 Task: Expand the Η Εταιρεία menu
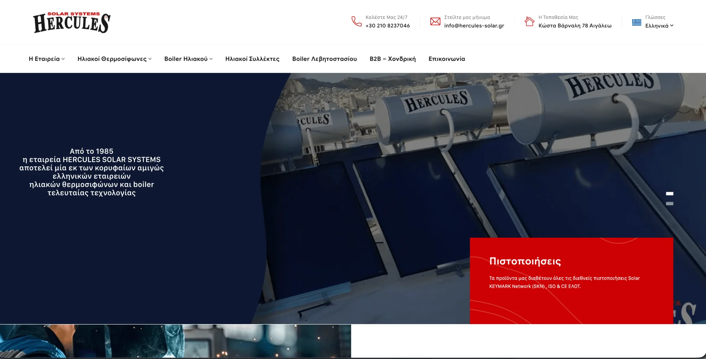[47, 59]
